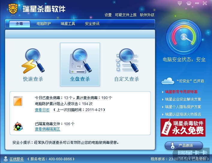Click the 电脑安全状态:安全 text
This screenshot has width=212, height=163.
[x=184, y=59]
